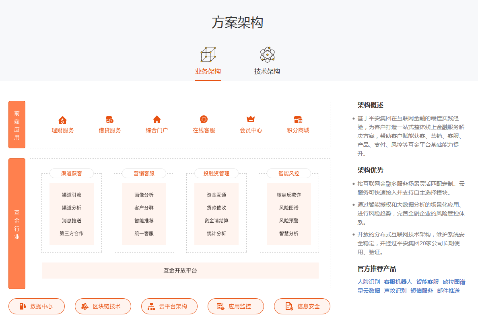
Task: Click the 资金互通 item
Action: pos(216,195)
